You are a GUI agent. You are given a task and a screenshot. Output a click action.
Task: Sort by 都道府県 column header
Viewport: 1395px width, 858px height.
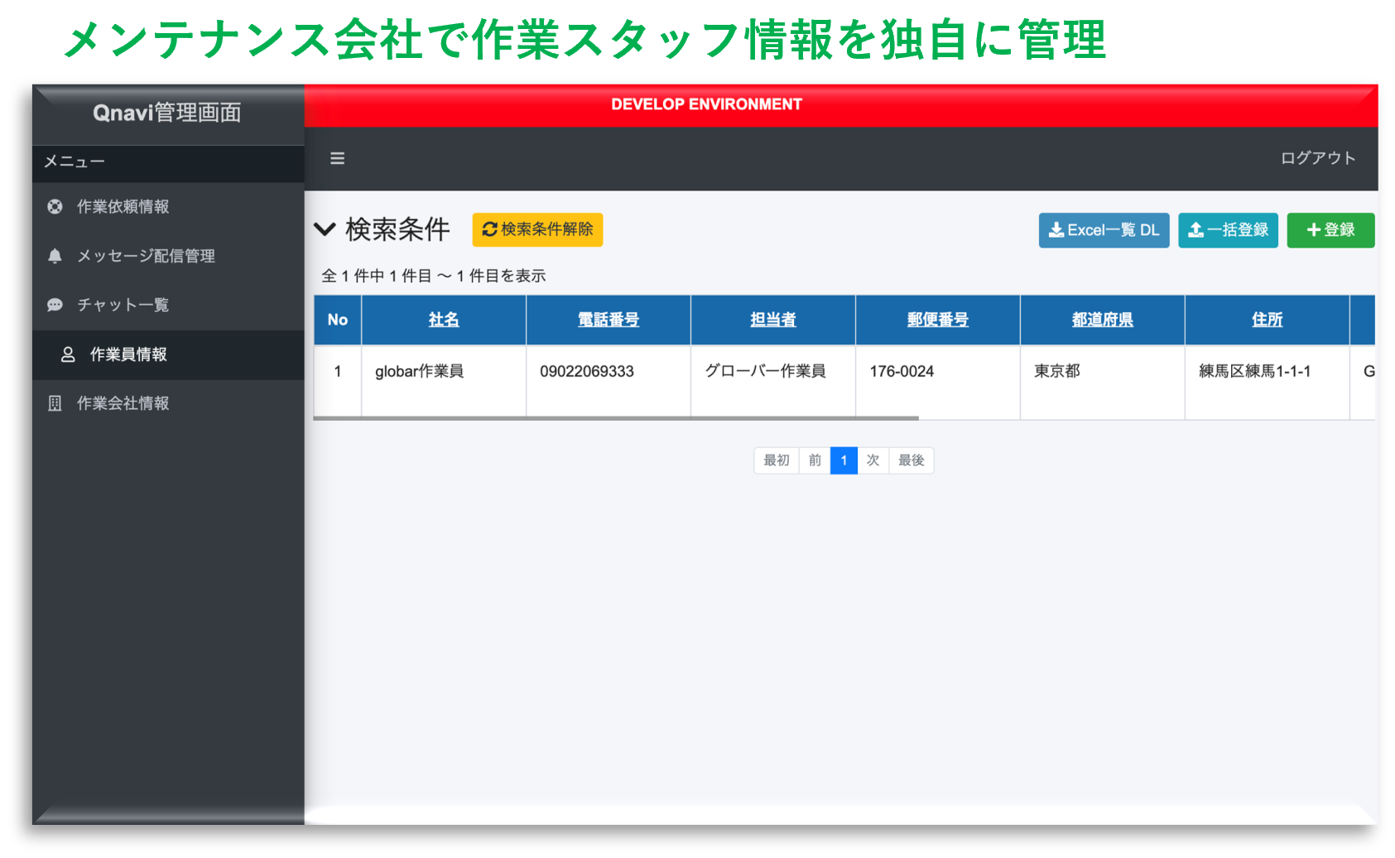point(1103,320)
